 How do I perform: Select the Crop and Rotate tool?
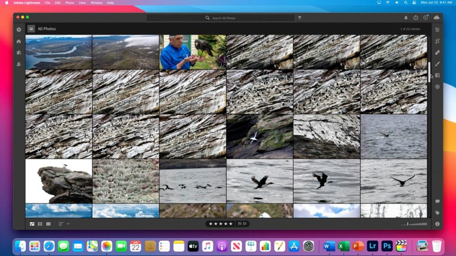pos(437,41)
